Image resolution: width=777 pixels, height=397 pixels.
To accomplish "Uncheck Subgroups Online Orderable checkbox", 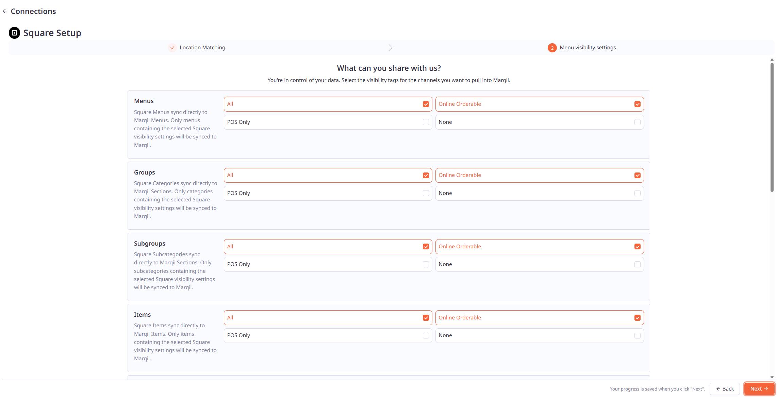I will (x=638, y=247).
